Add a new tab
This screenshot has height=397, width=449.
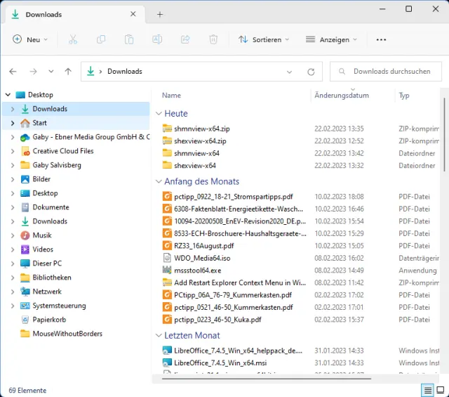(160, 14)
